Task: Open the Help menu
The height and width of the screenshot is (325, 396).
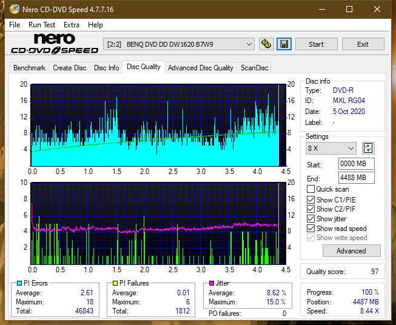Action: (95, 25)
